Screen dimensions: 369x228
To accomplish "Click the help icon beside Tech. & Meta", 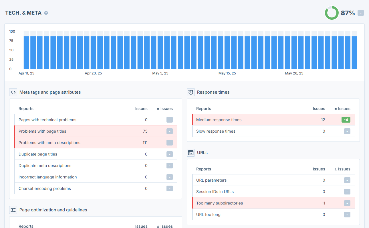I will (46, 13).
